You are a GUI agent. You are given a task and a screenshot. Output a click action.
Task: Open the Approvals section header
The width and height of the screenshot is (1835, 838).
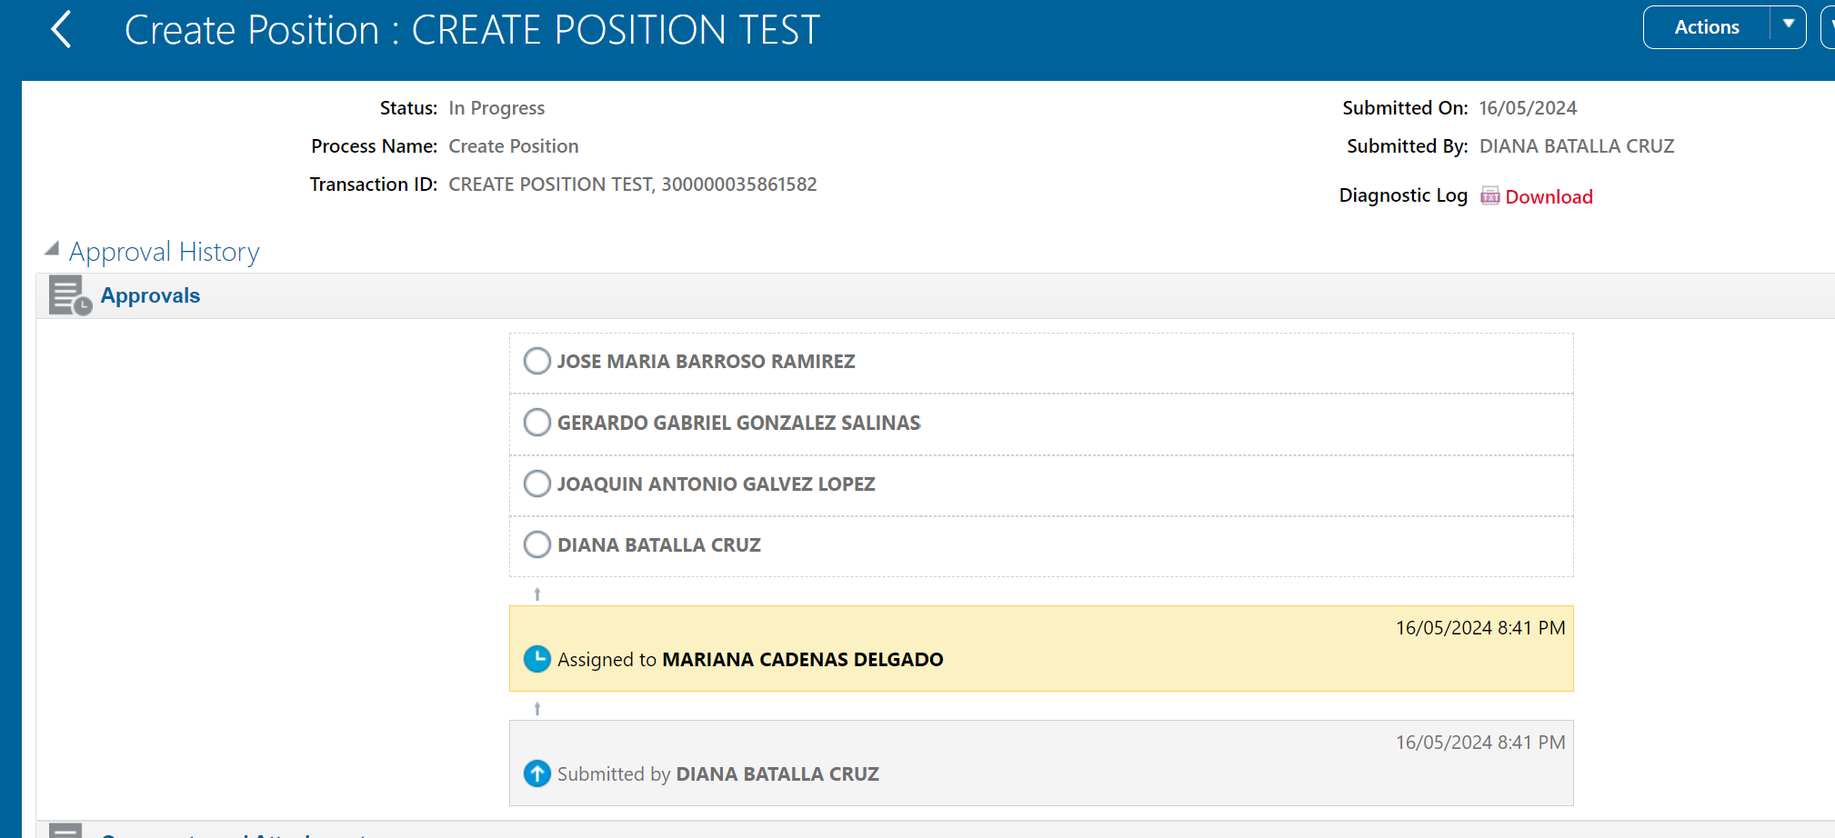tap(150, 295)
